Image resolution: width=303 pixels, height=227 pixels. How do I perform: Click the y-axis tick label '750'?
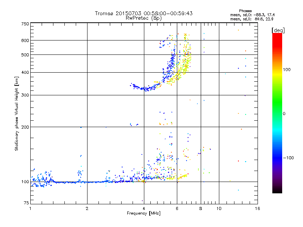25,24
